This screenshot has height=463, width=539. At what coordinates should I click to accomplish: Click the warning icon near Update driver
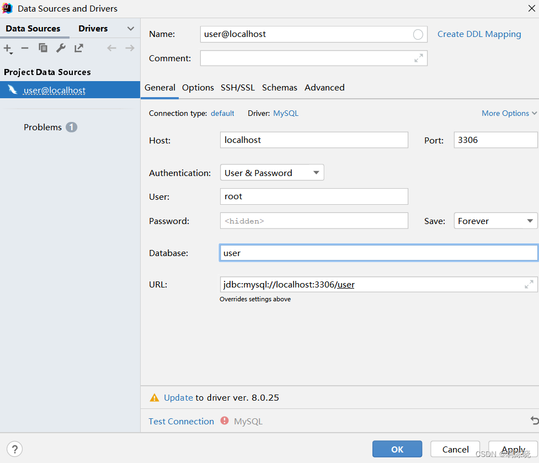coord(154,398)
